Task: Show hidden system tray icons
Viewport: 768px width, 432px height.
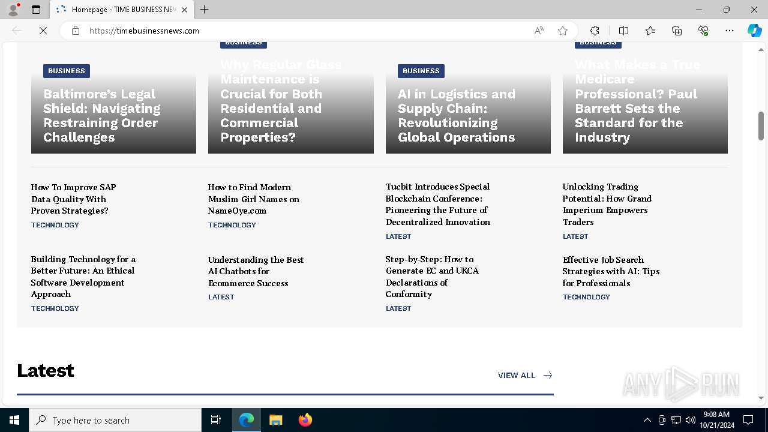Action: coord(647,420)
